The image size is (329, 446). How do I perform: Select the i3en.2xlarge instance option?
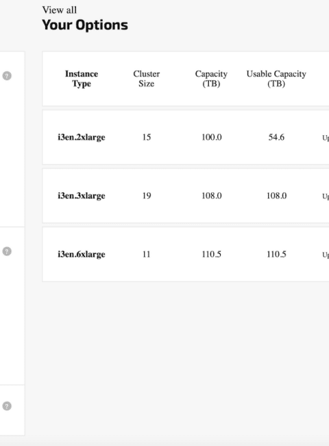pyautogui.click(x=82, y=137)
